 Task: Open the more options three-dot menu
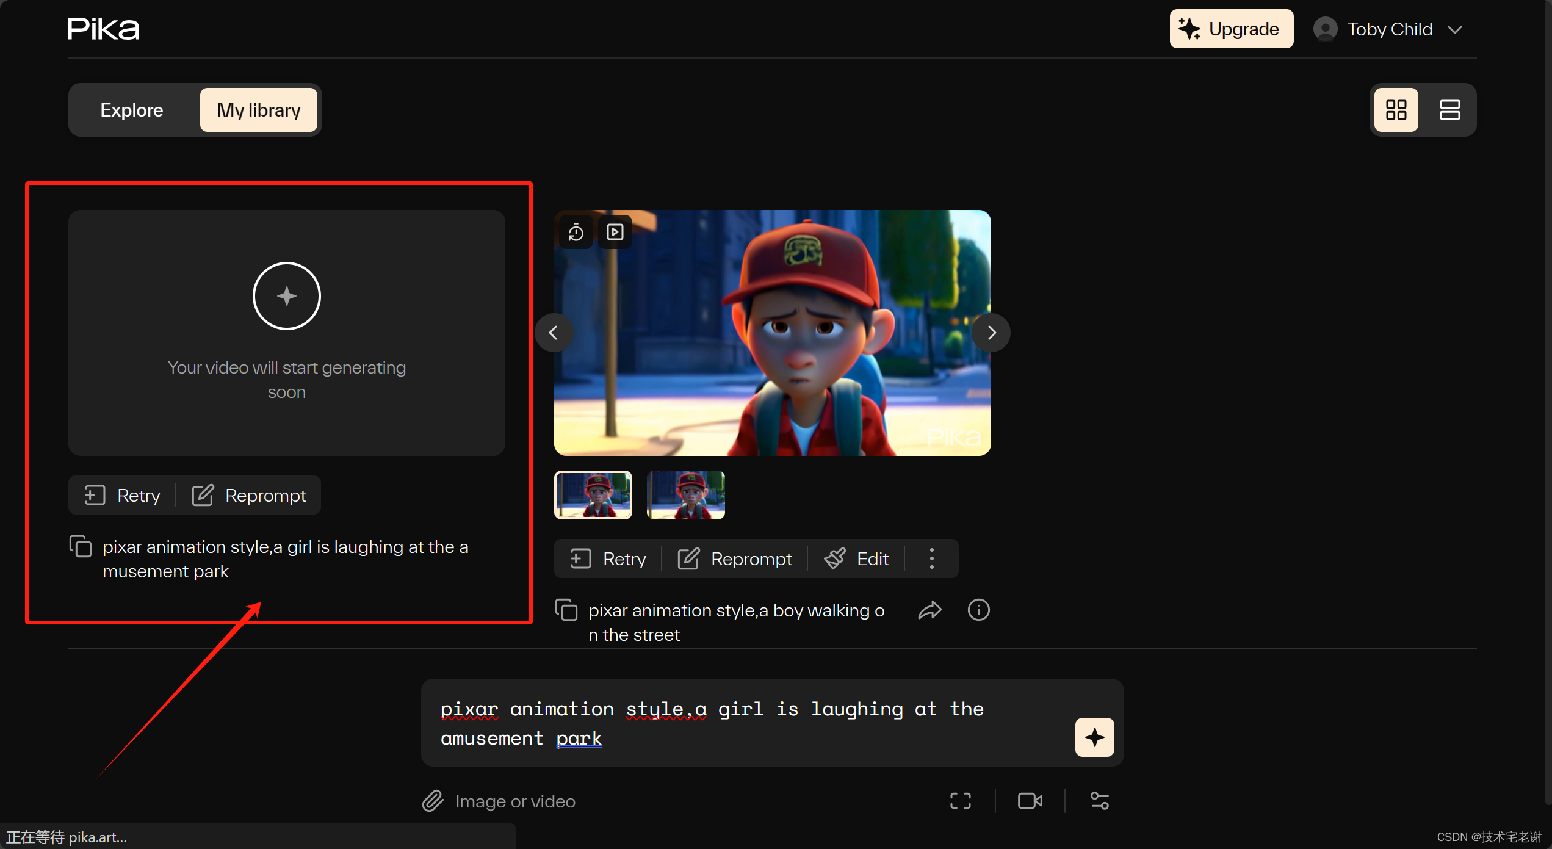(x=931, y=558)
